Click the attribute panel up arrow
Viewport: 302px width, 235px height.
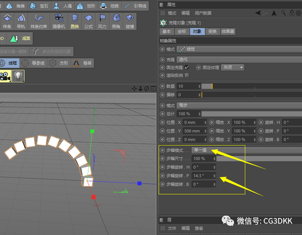pos(274,13)
